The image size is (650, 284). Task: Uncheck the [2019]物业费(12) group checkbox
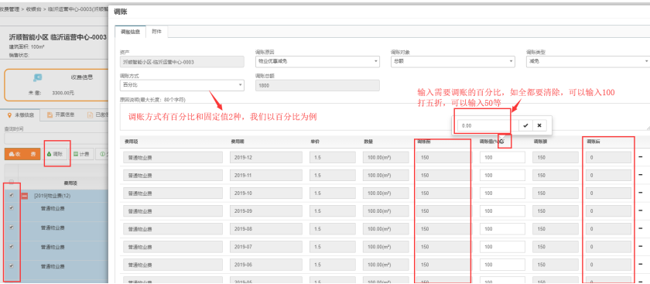click(x=12, y=195)
